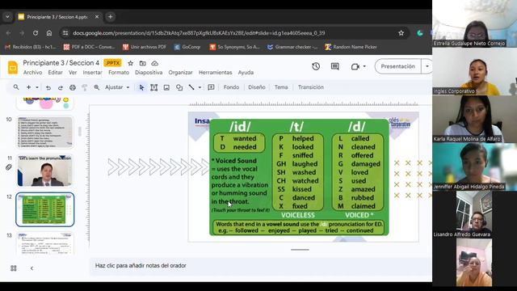
Task: Reload the browser page
Action: click(36, 33)
